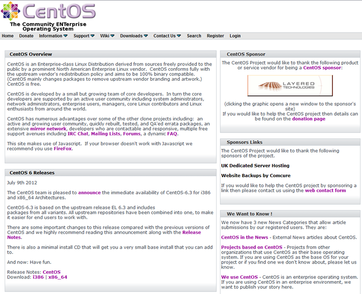Open the IRC Chat link
The height and width of the screenshot is (294, 362).
coord(78,134)
